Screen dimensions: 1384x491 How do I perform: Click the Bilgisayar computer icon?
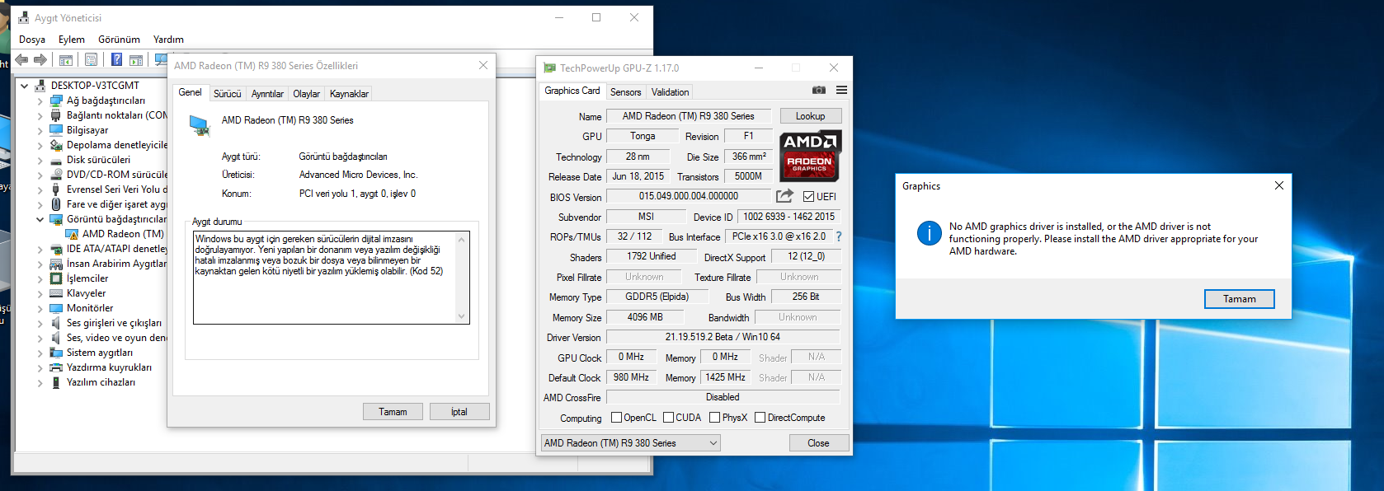[x=56, y=130]
